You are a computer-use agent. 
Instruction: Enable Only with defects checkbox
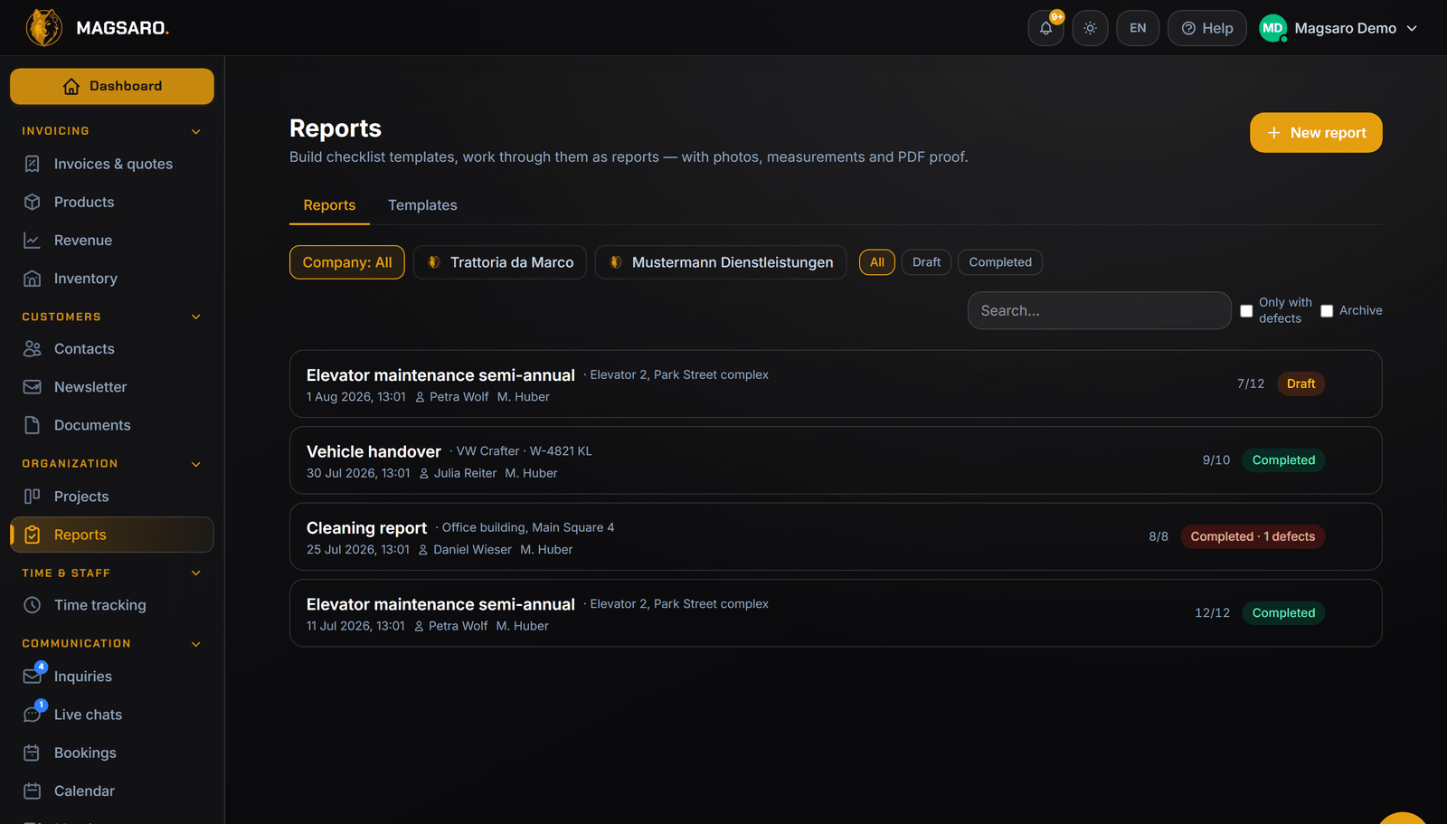click(1246, 311)
